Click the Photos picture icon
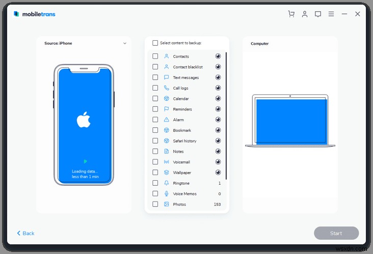The image size is (373, 254). (167, 204)
